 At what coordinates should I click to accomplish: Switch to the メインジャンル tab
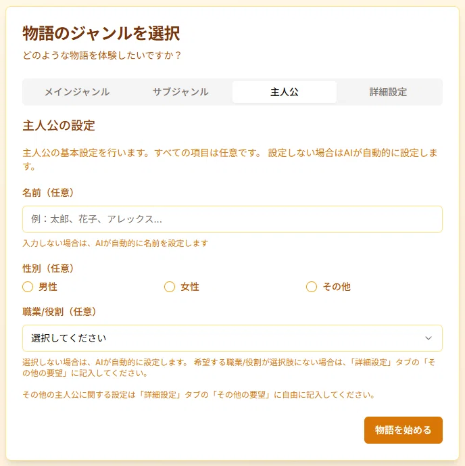click(77, 92)
